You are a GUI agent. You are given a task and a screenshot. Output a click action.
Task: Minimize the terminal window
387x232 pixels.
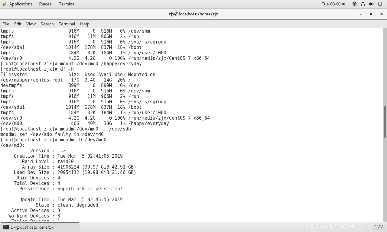point(361,14)
